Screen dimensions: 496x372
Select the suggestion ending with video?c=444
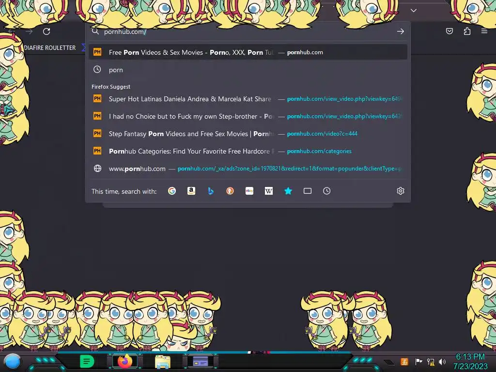[248, 134]
